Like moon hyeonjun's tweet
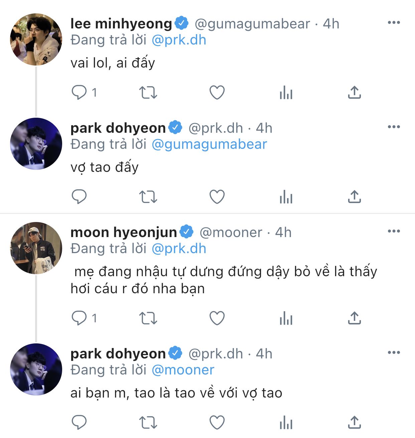This screenshot has width=415, height=438. pos(217,318)
